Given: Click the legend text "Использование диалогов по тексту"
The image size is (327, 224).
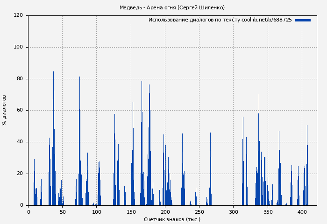Looking at the screenshot, I should (194, 20).
